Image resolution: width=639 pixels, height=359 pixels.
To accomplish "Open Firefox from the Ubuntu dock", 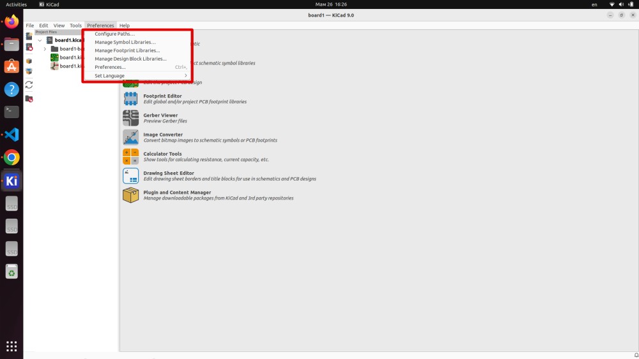I will tap(12, 22).
